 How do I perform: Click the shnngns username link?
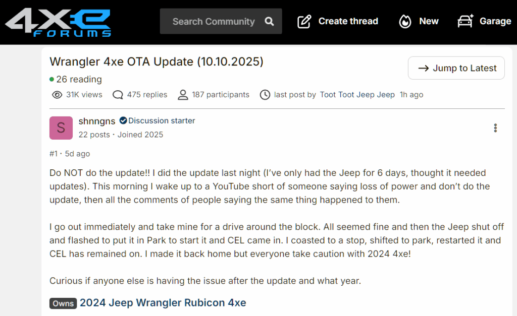click(x=96, y=121)
